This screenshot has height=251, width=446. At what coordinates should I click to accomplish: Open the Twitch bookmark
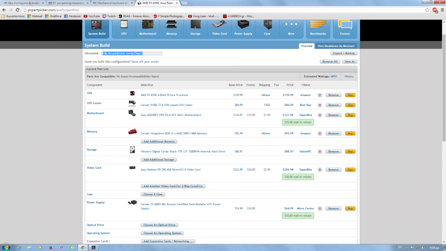coord(109,16)
